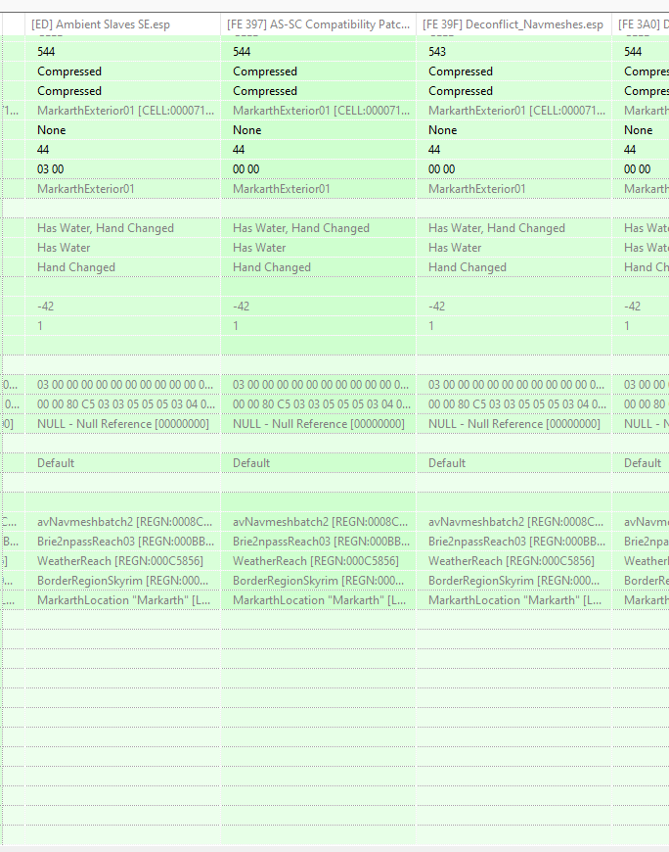This screenshot has width=669, height=852.
Task: Click WeatherReach [REGN:000C5856] in Deconflict_Navmeshes column
Action: click(x=512, y=561)
